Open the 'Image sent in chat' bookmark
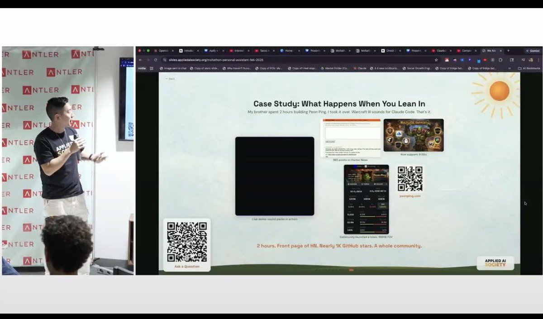This screenshot has height=319, width=543. 173,68
